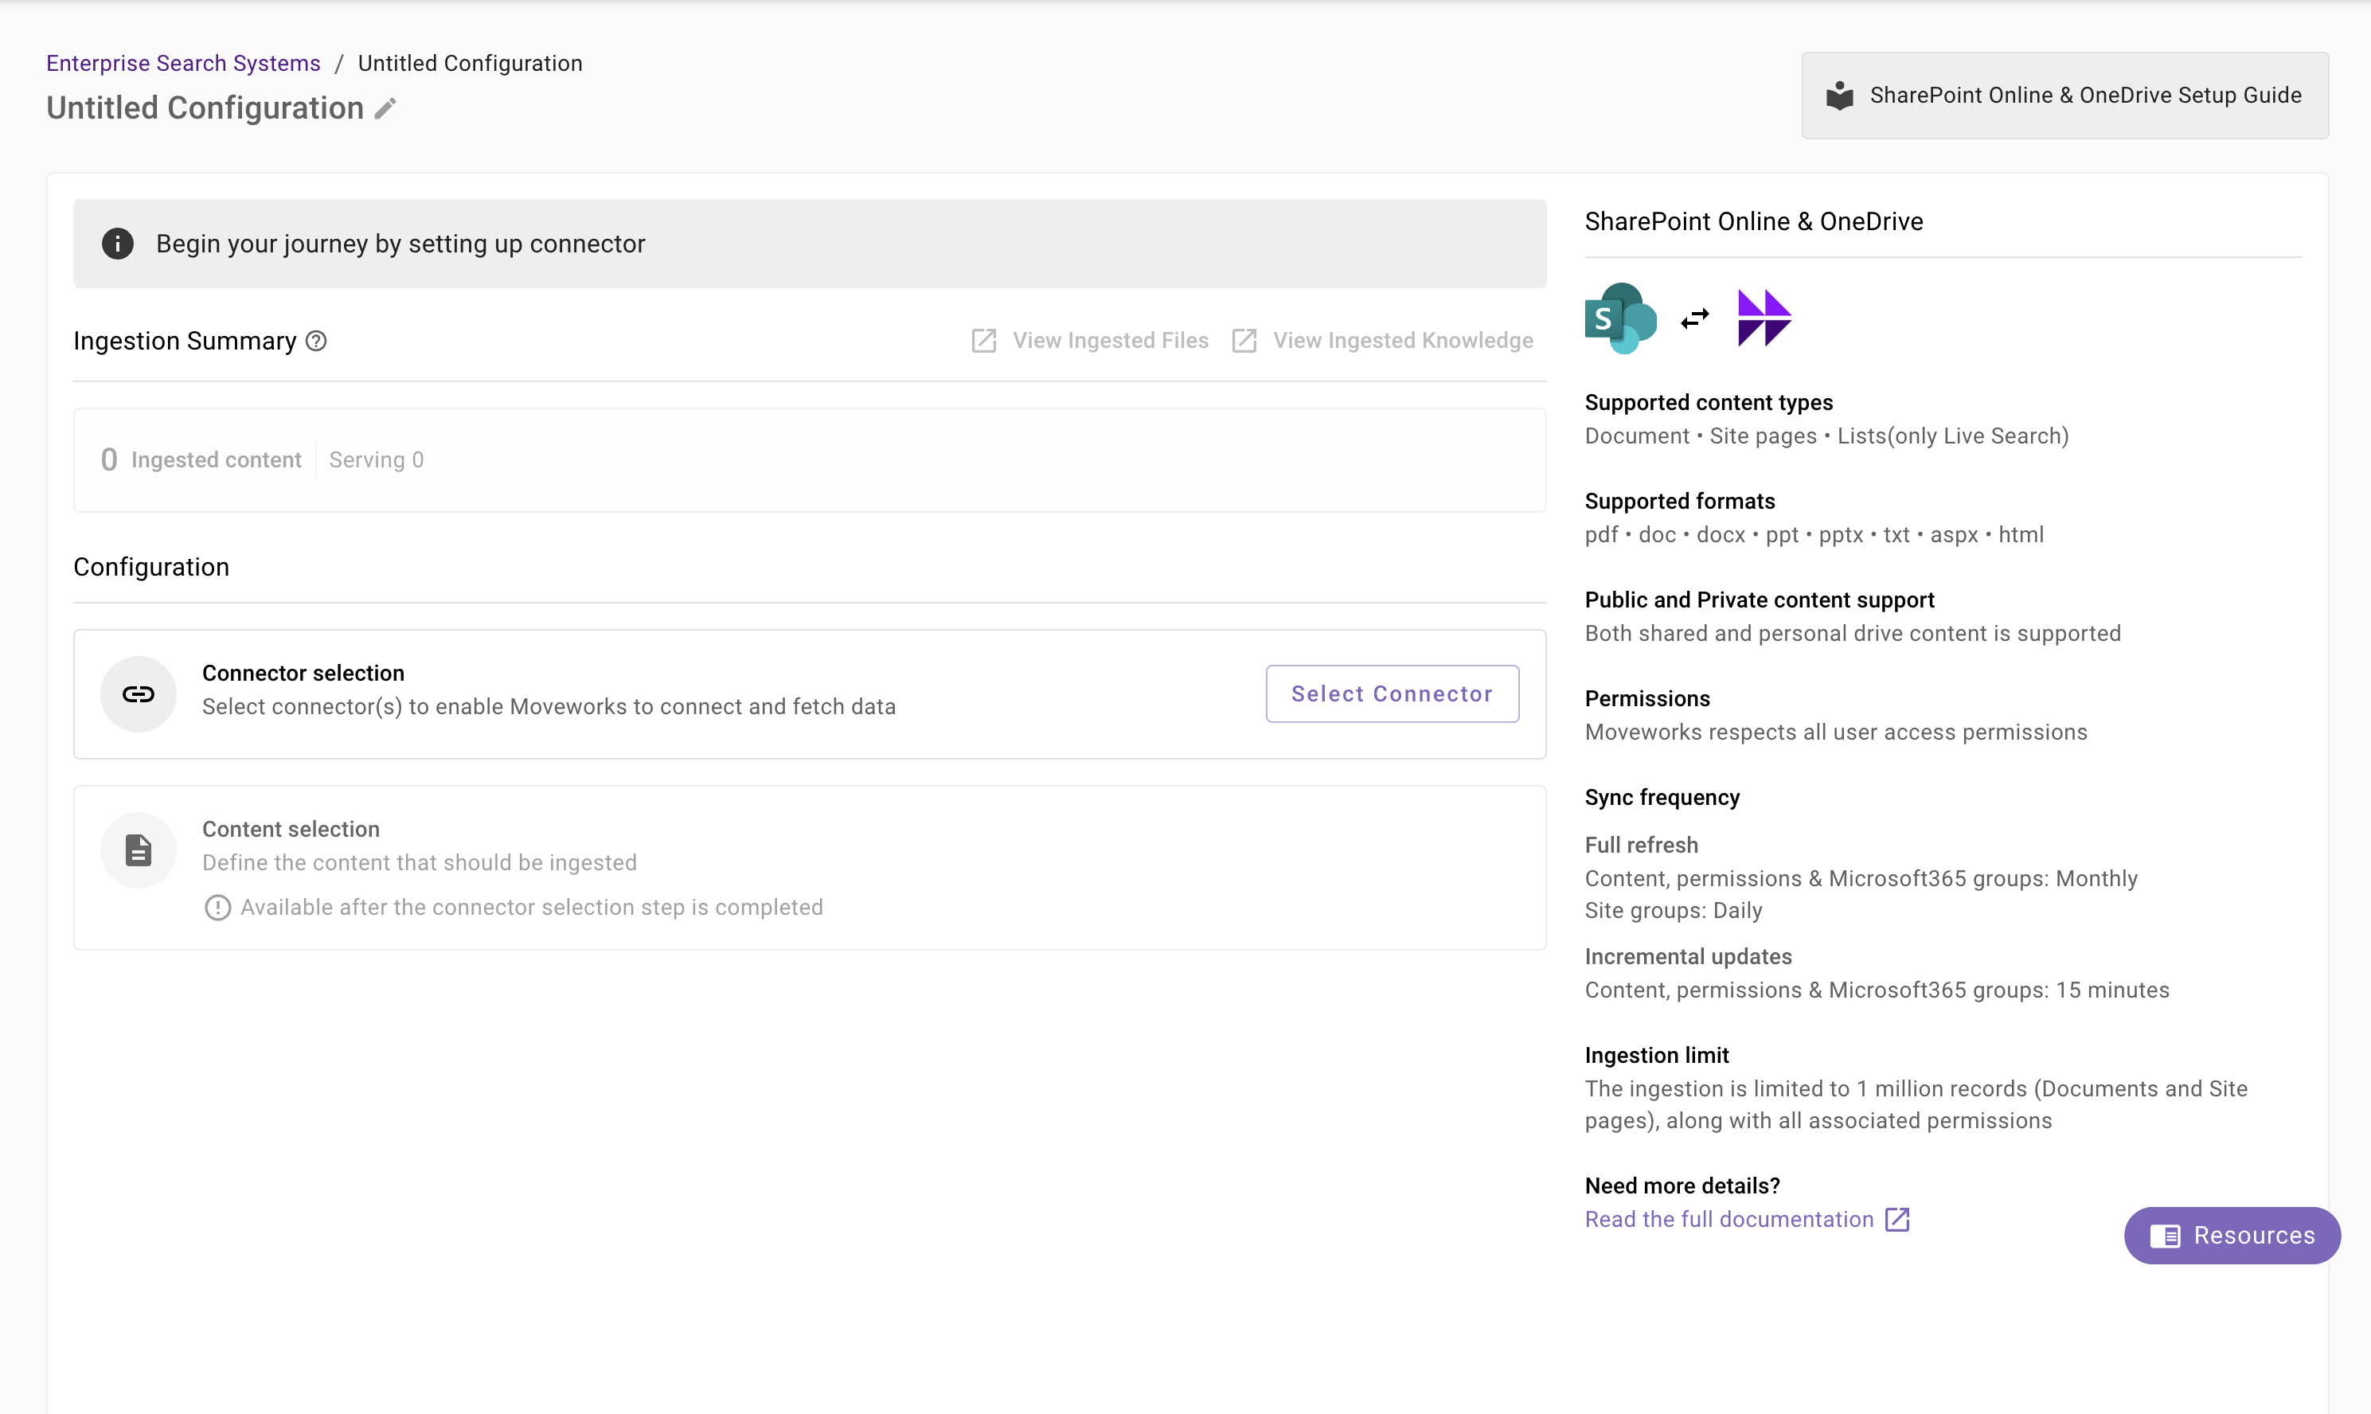2371x1414 pixels.
Task: Open Read the full documentation link
Action: point(1728,1220)
